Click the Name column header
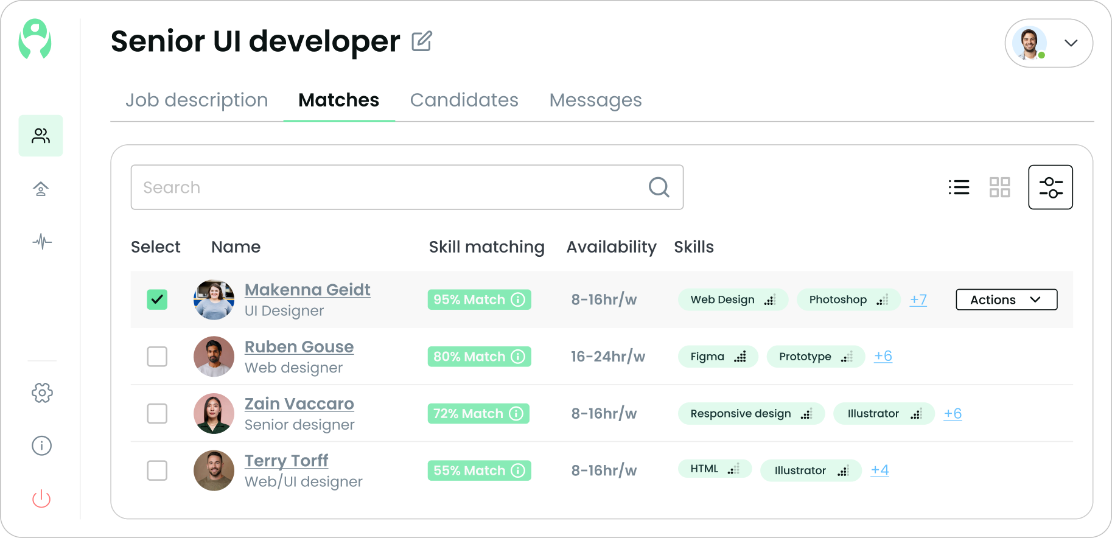Screen dimensions: 1112x538 [236, 247]
